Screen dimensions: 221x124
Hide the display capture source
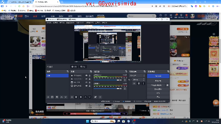[x=86, y=86]
